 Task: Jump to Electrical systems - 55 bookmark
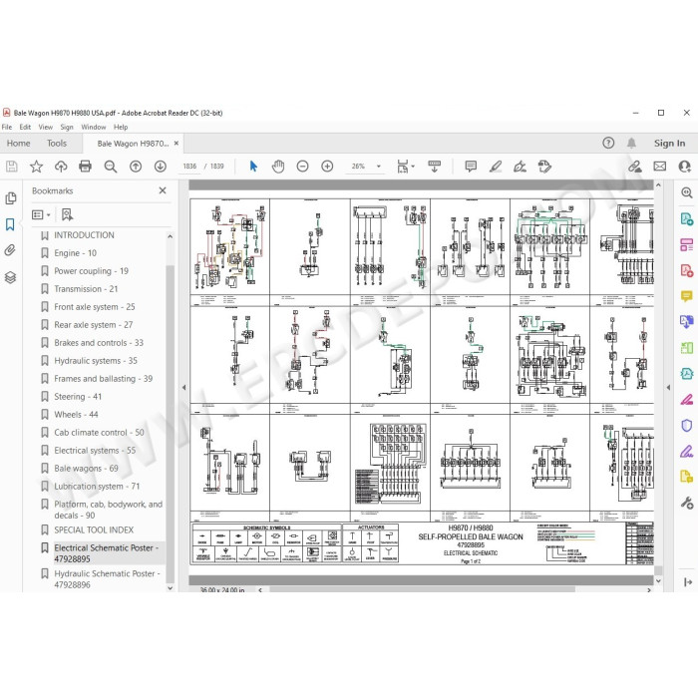(x=95, y=450)
